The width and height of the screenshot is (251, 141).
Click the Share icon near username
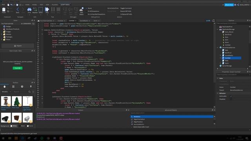pyautogui.click(x=238, y=5)
